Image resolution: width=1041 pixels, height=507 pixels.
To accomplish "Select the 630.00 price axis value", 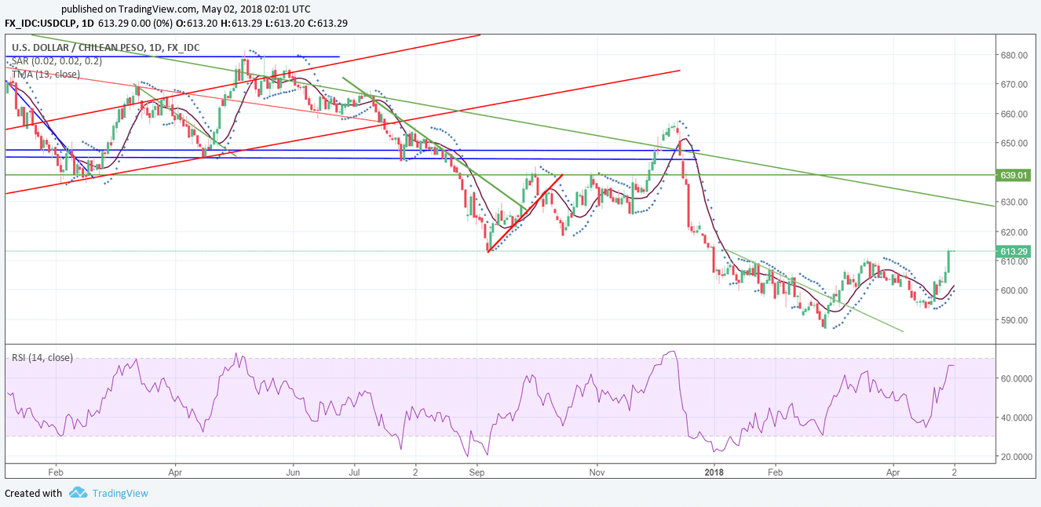I will coord(1014,202).
